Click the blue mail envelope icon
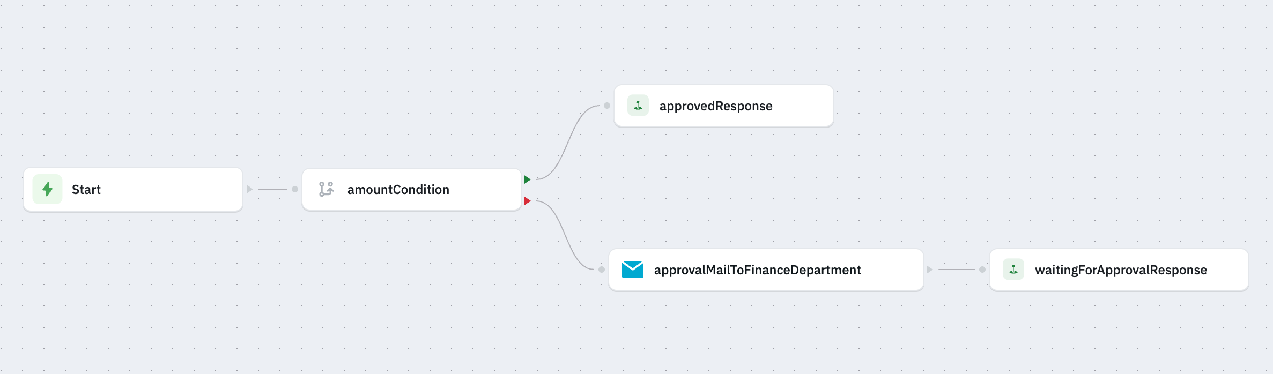Image resolution: width=1273 pixels, height=374 pixels. point(632,270)
